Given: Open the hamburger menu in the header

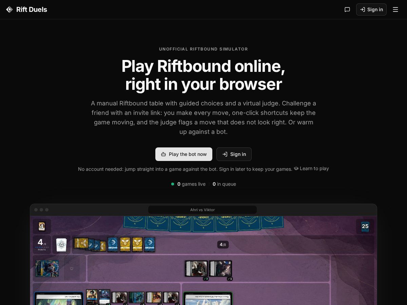Looking at the screenshot, I should pos(395,9).
